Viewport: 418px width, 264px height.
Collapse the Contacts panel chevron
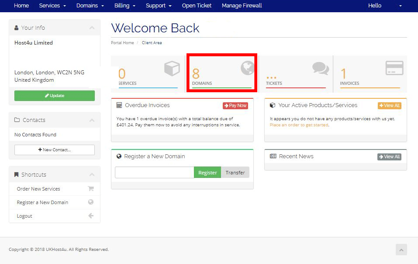tap(92, 120)
